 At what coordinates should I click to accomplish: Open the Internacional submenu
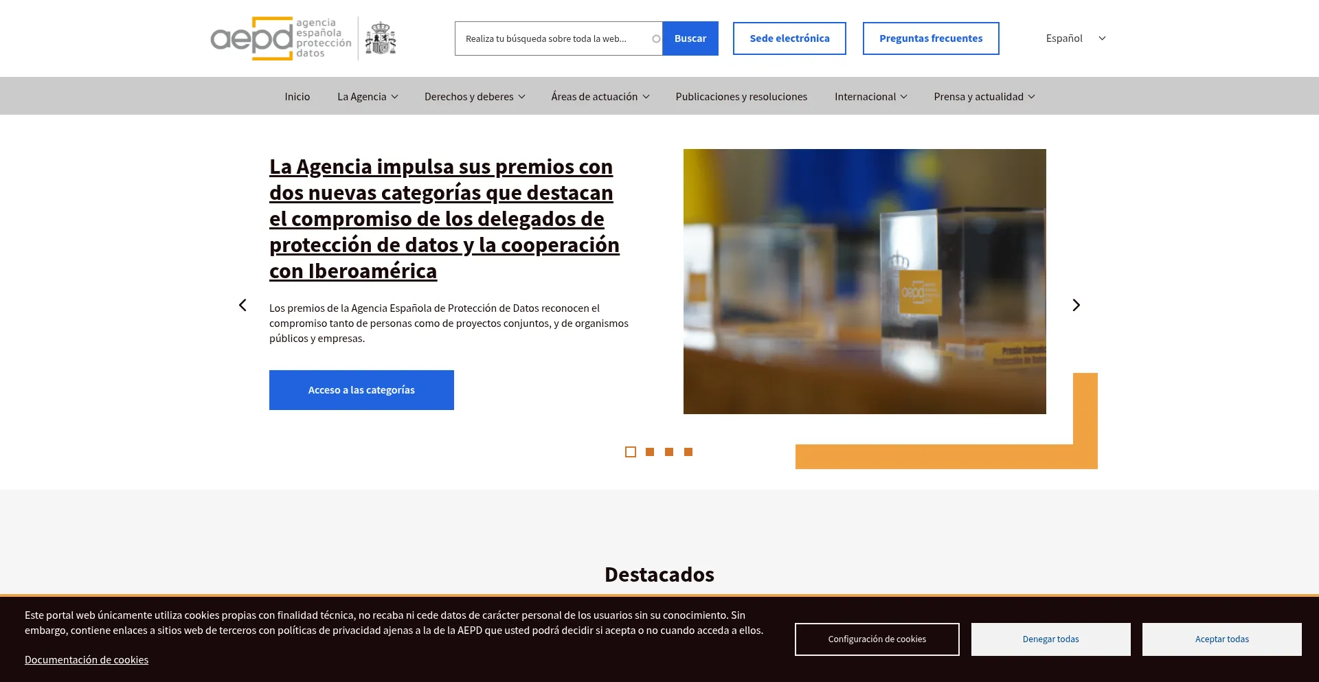870,97
